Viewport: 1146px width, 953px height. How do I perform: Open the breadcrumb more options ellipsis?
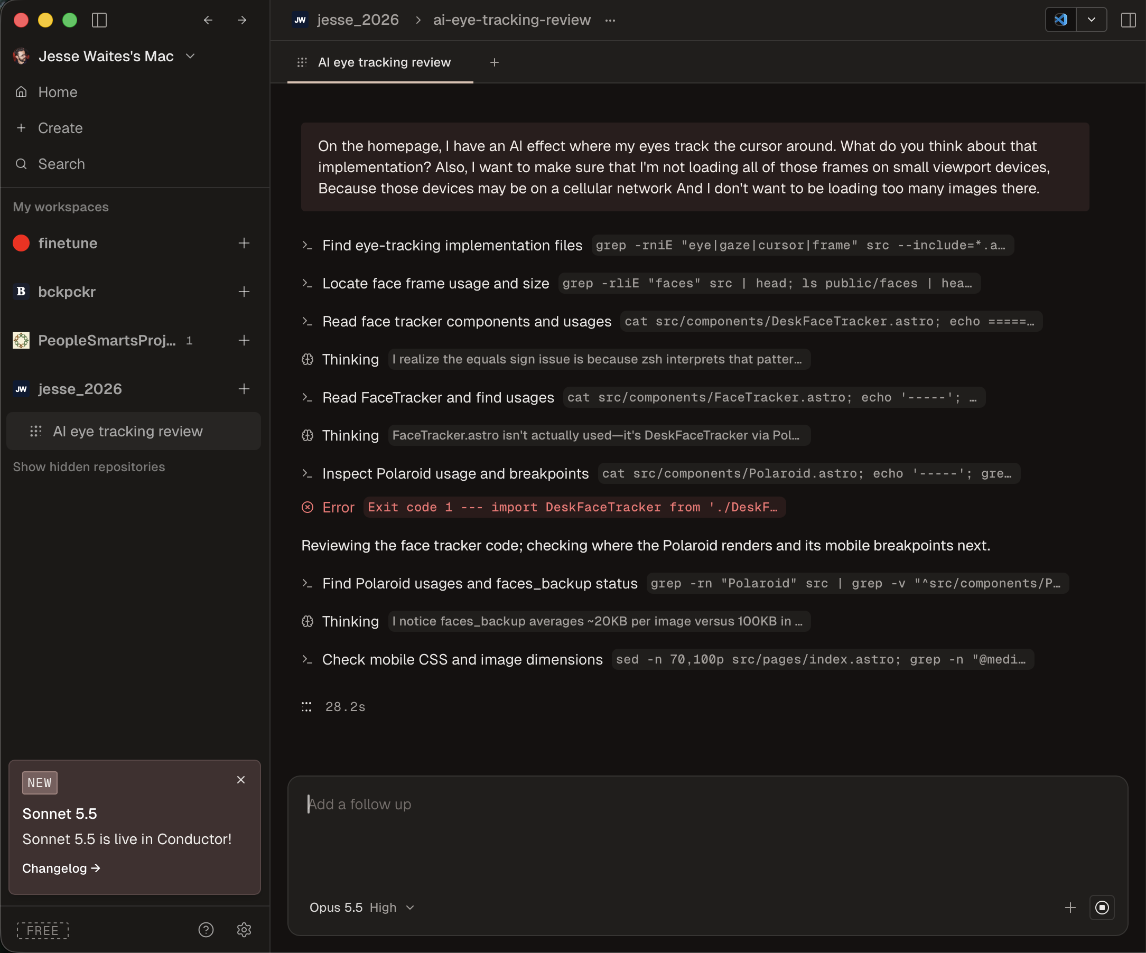[x=610, y=20]
